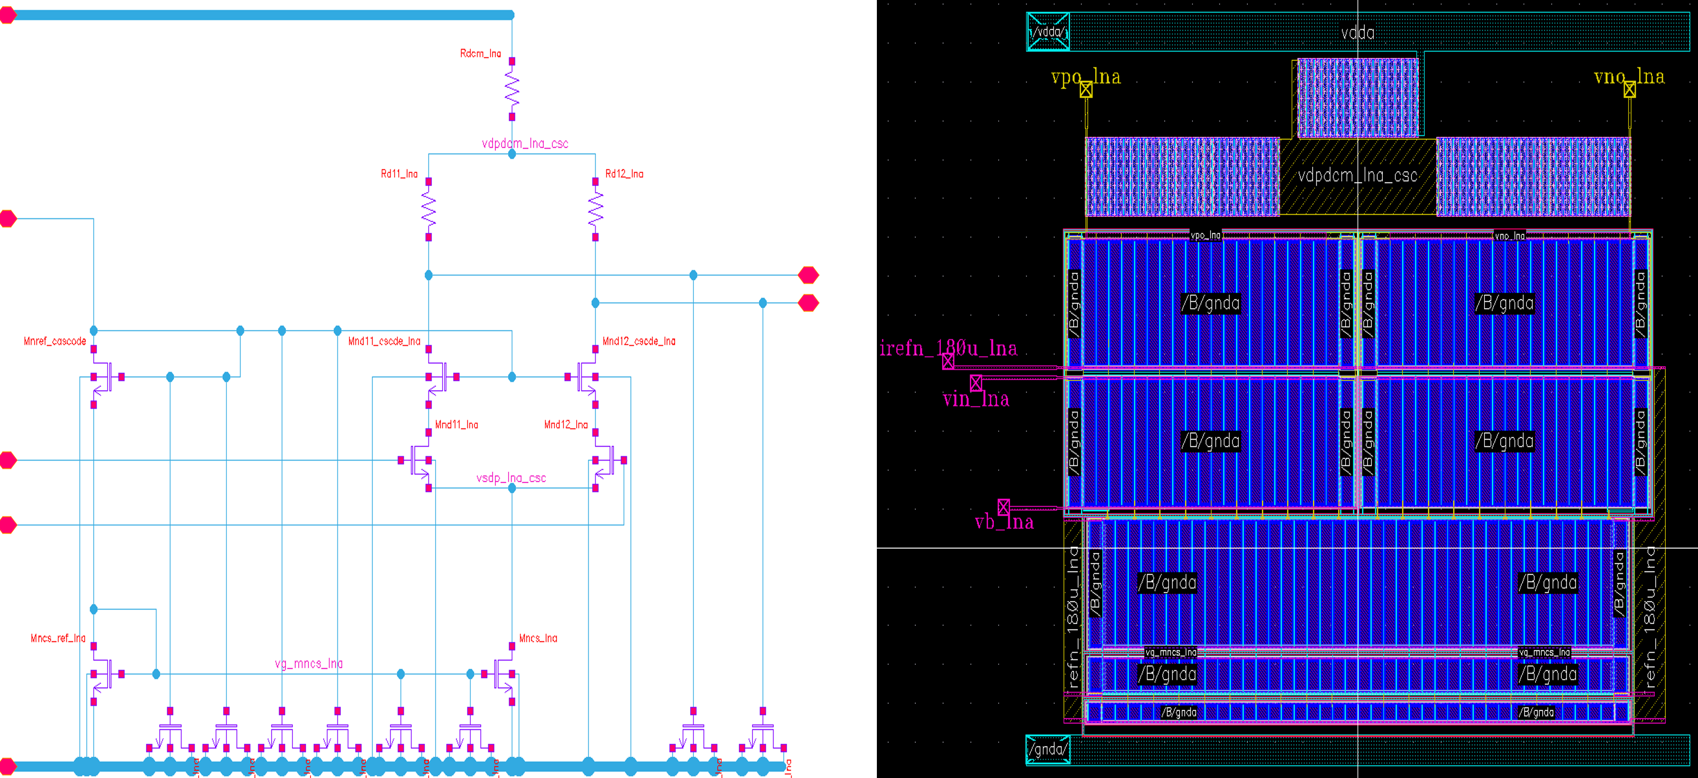1698x778 pixels.
Task: Click the vdda label on top rail
Action: [1358, 32]
